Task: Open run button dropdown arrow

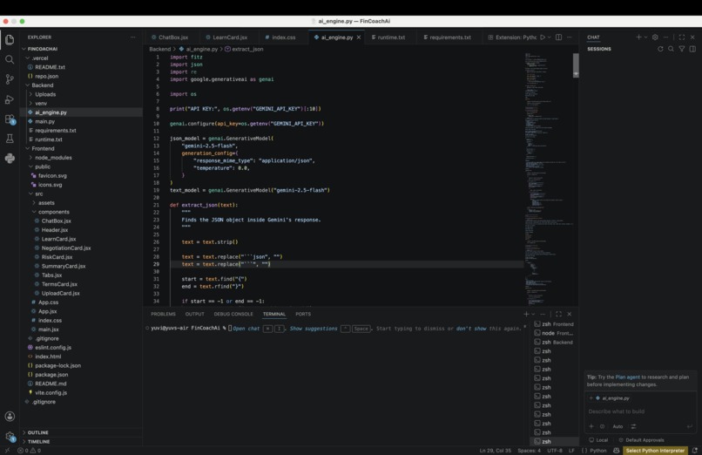Action: [x=549, y=37]
